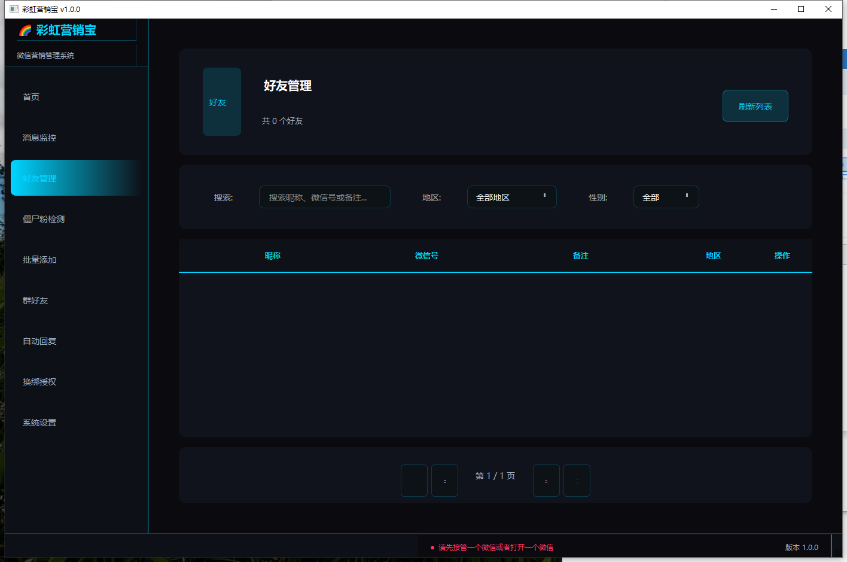This screenshot has height=562, width=847.
Task: Click the 操作 column header
Action: (782, 256)
